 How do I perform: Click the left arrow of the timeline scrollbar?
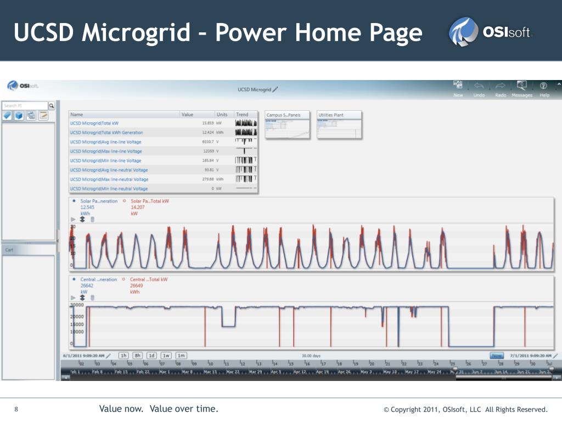[x=65, y=377]
